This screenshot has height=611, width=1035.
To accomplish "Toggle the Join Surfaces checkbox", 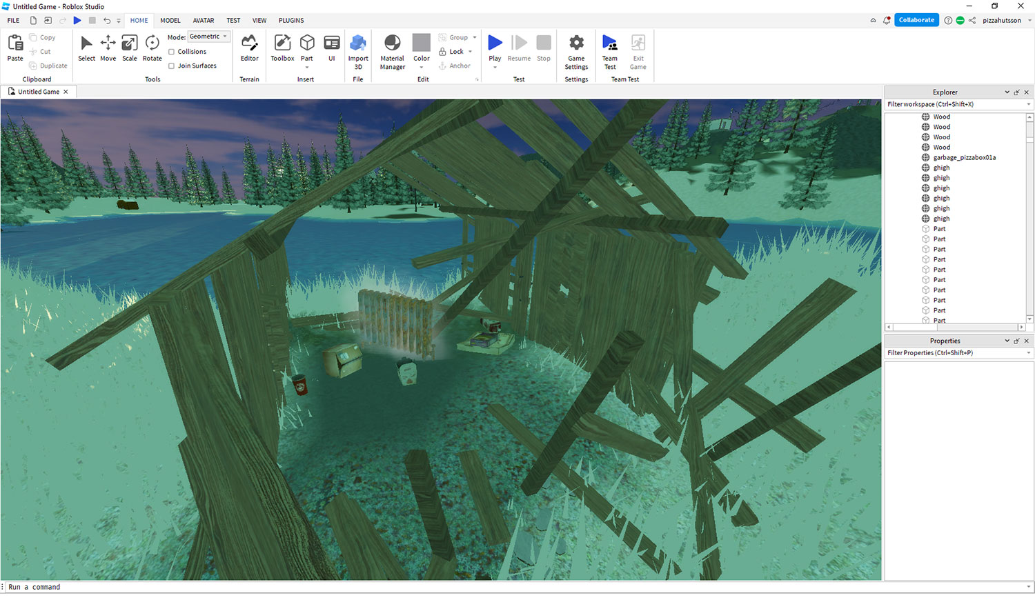I will coord(172,66).
